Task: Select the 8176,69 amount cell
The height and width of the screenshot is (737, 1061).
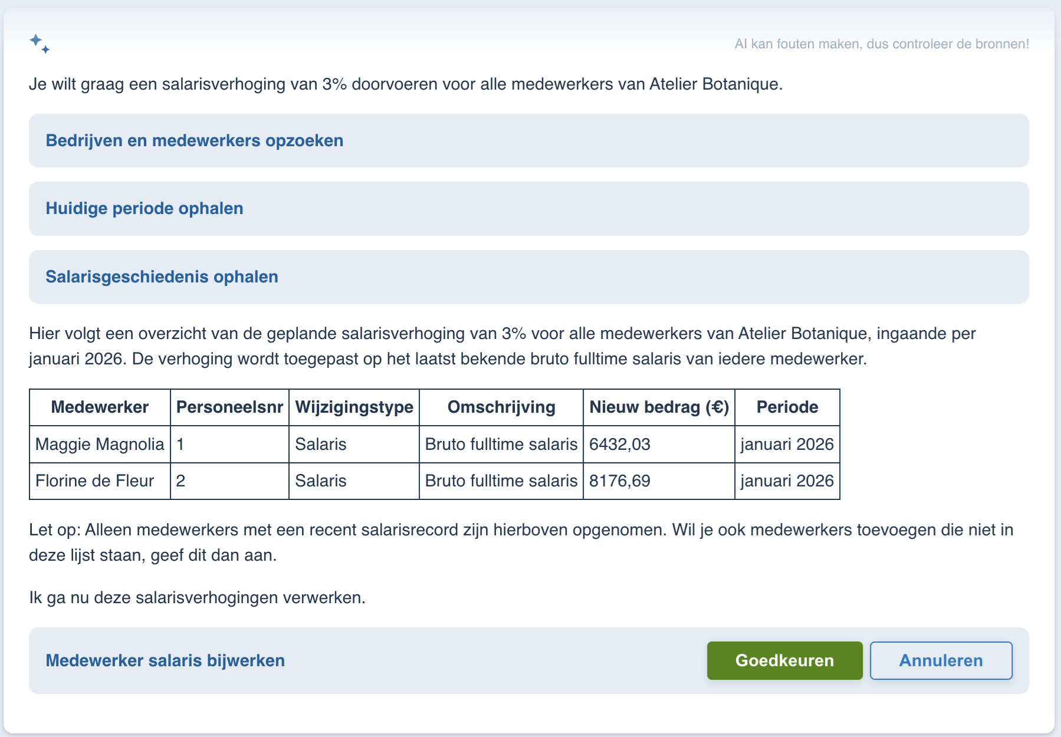Action: 659,481
